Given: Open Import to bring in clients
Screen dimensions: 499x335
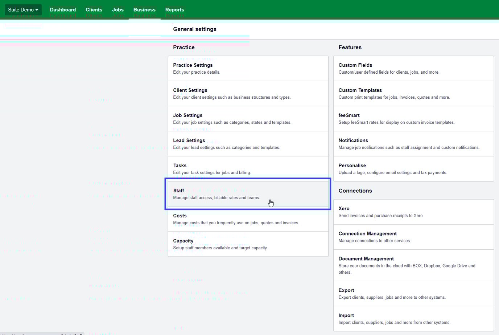Looking at the screenshot, I should coord(413,318).
